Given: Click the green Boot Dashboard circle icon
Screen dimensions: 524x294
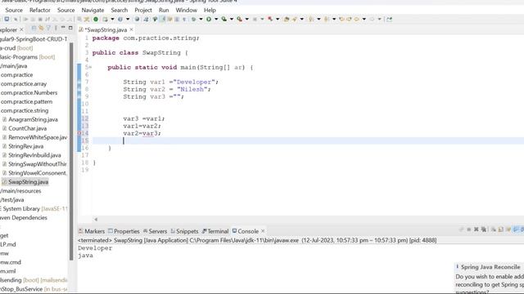Looking at the screenshot, I should 96,19.
